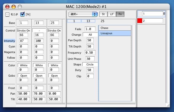Select fixture 25 in Fx header
Image resolution: width=174 pixels, height=112 pixels.
point(103,21)
